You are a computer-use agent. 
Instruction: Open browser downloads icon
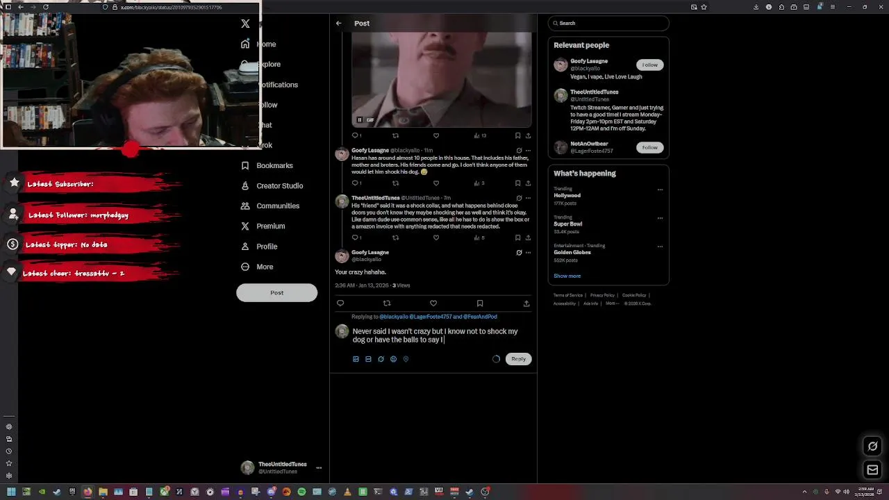click(756, 7)
